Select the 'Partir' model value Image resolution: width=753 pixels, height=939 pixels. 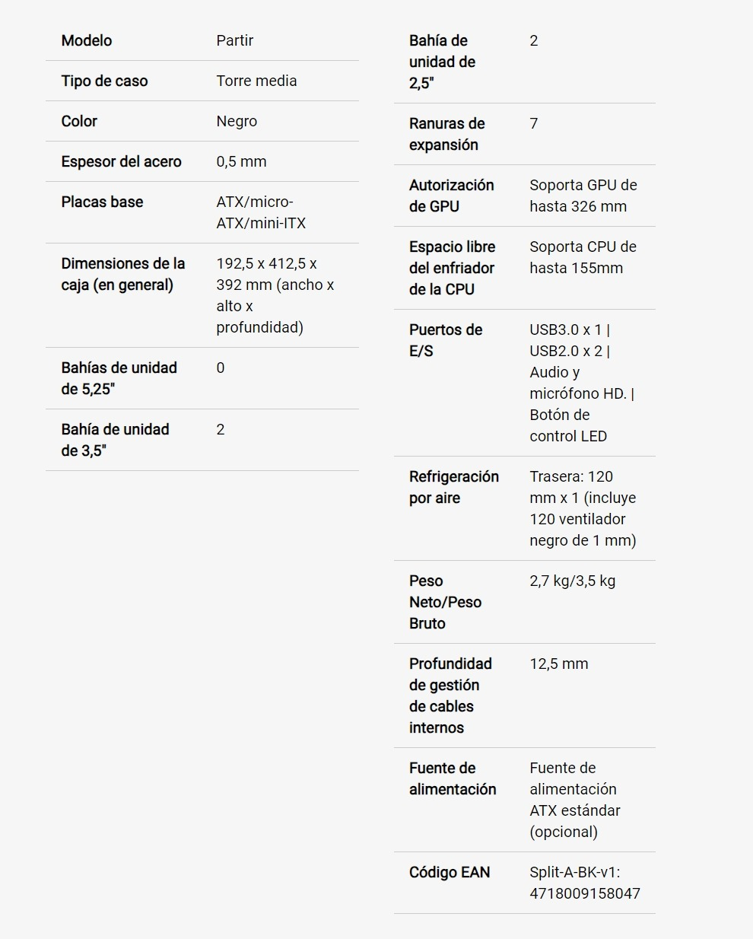[234, 40]
